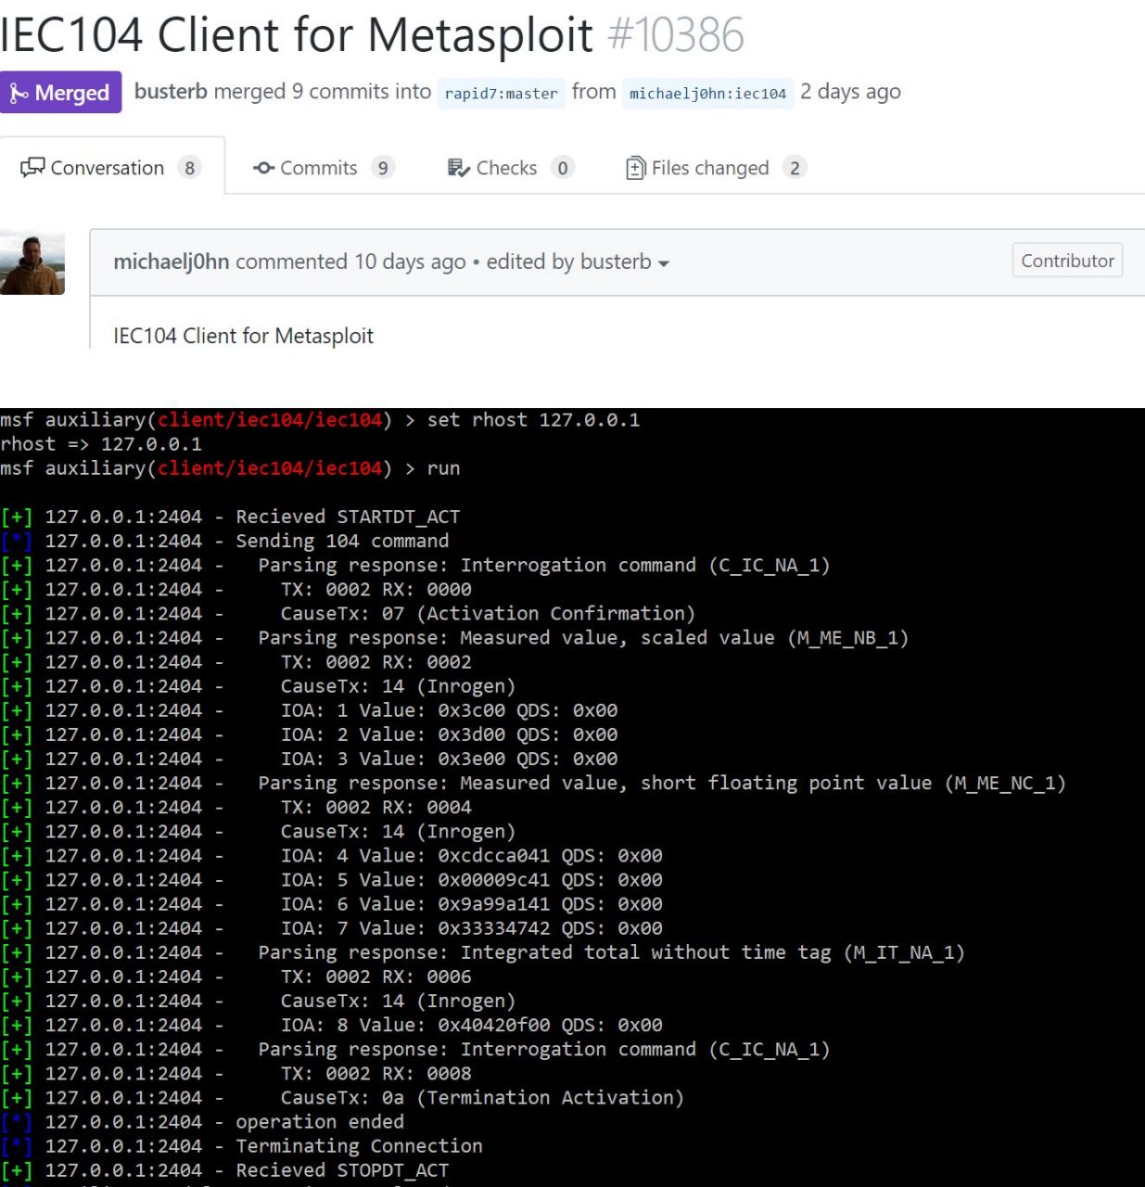Click the 'Recieved STOPDT_ACT' terminal line
Viewport: 1145px width, 1187px height.
pos(342,1170)
